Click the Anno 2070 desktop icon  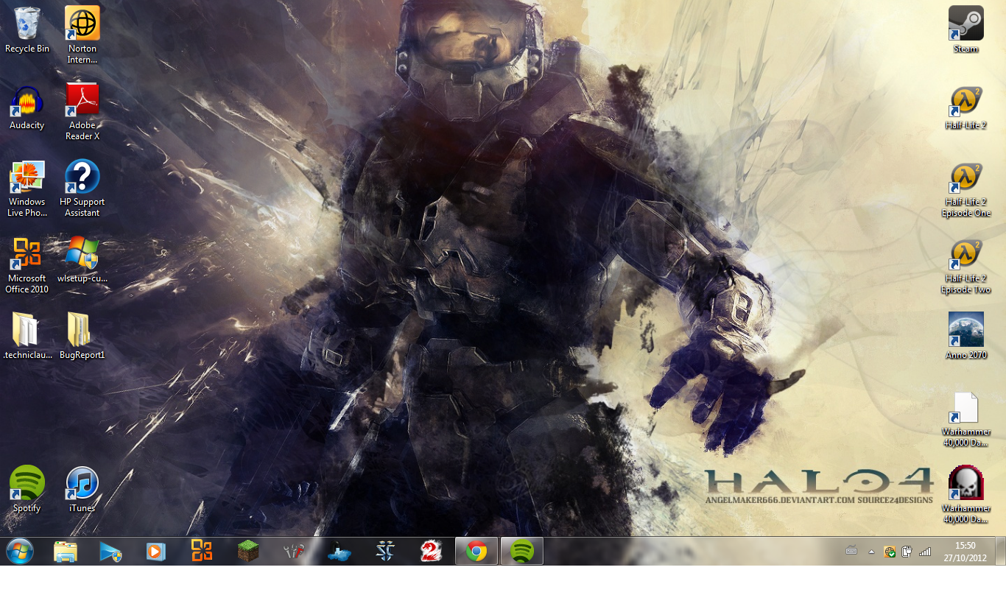click(x=965, y=331)
